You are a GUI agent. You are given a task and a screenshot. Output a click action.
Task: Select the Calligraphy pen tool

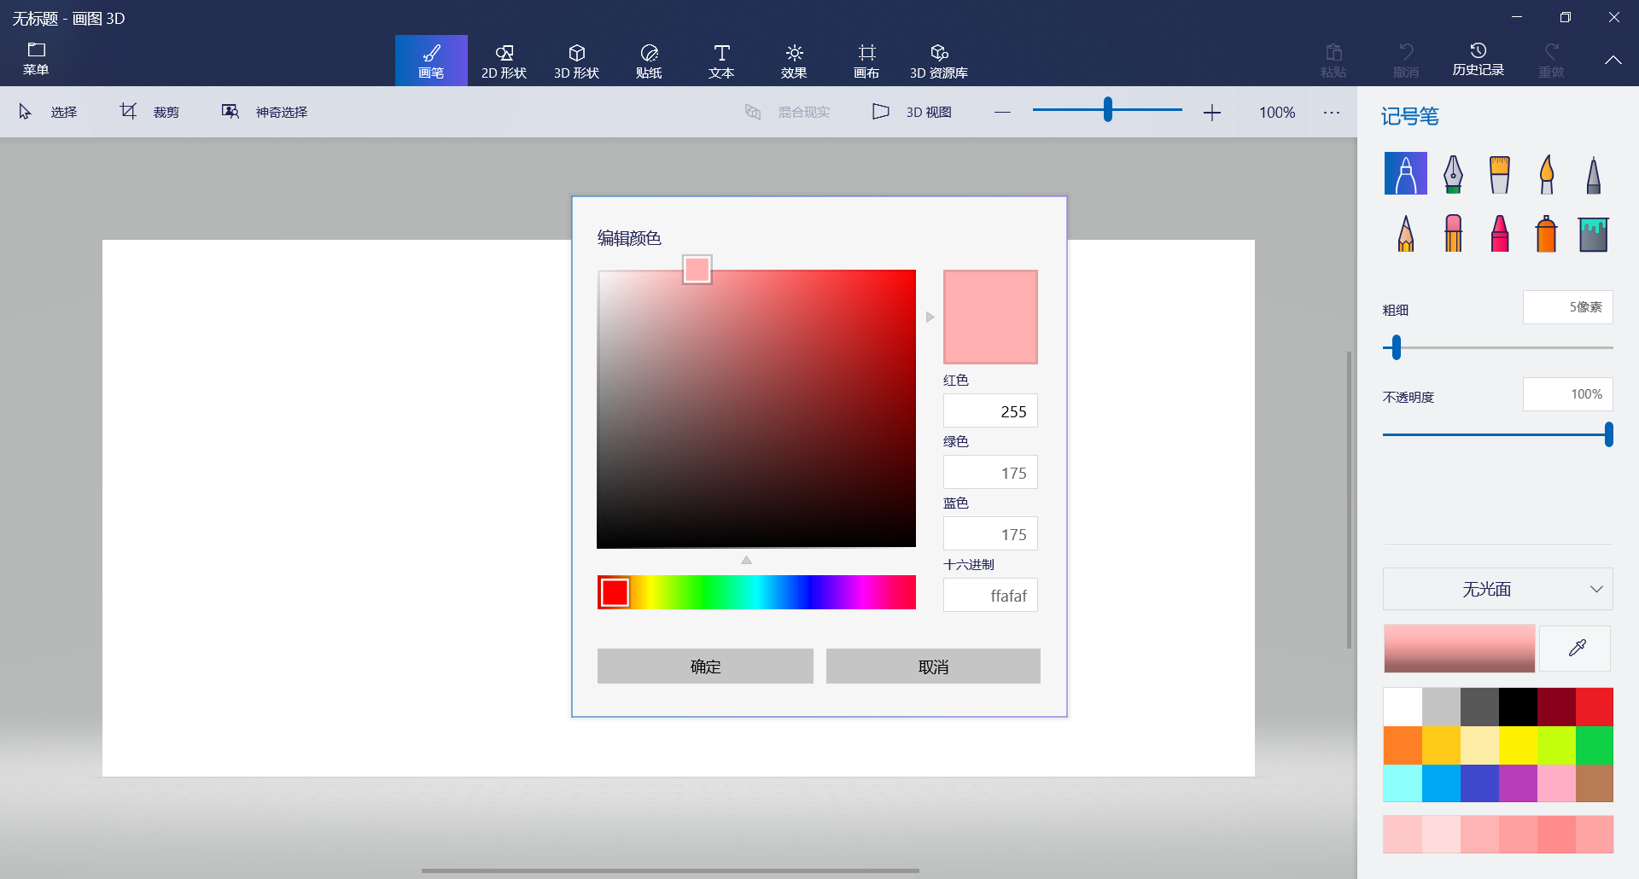[1453, 173]
